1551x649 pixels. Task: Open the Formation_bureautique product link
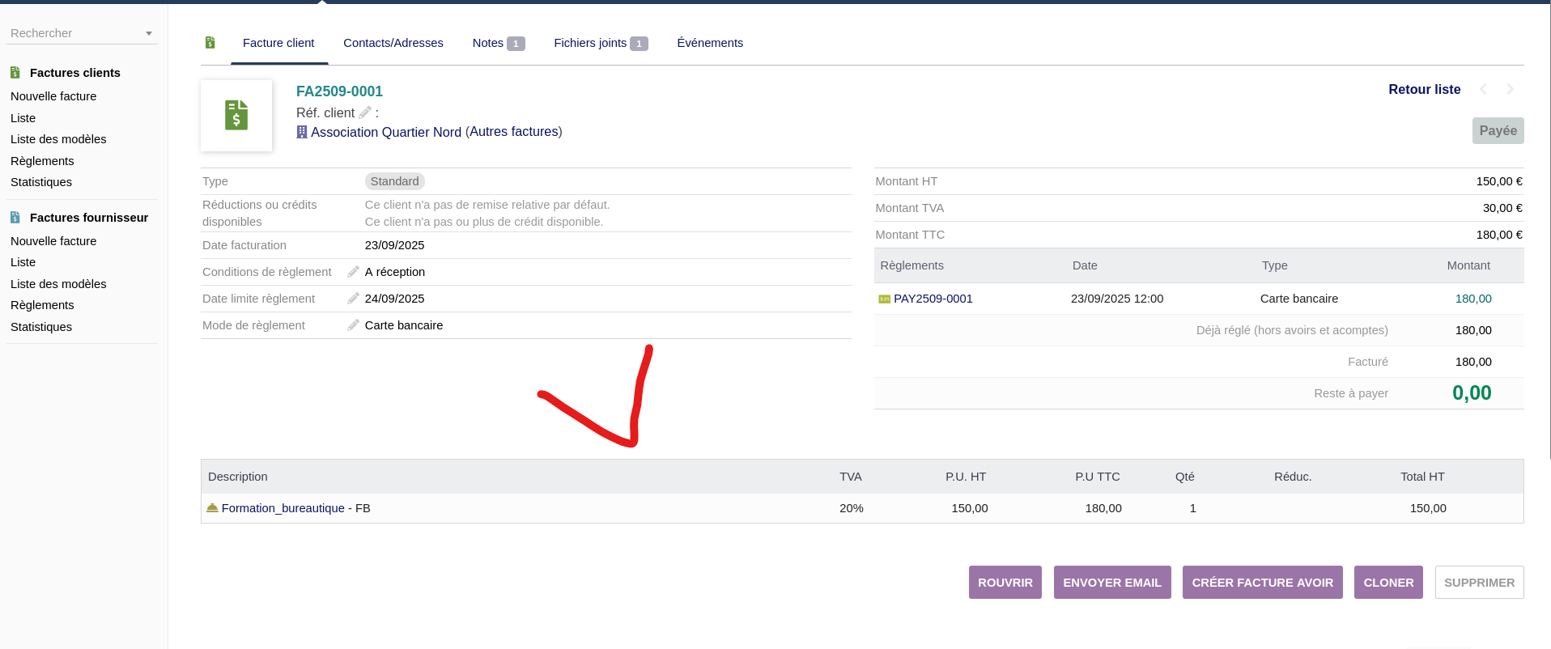point(283,508)
